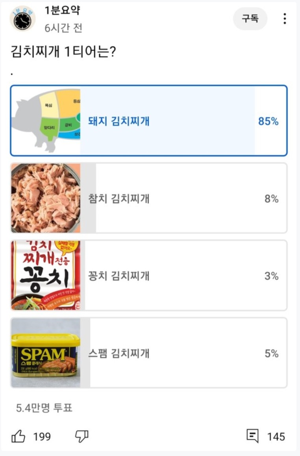
Task: Open the 1분요약 channel name link
Action: (x=62, y=10)
